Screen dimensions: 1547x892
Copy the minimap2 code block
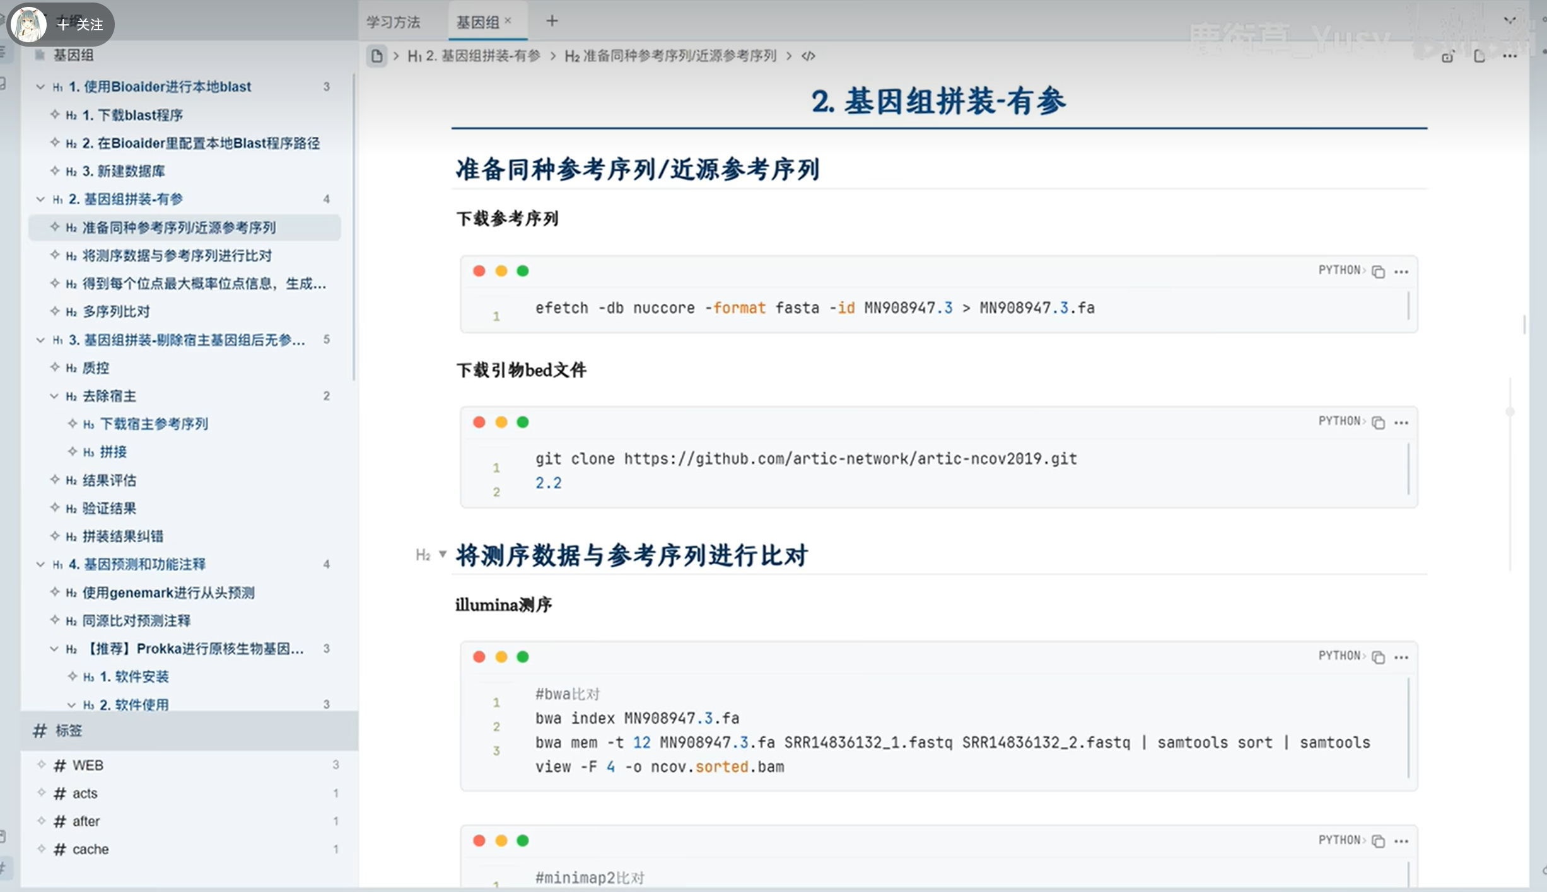click(1378, 842)
